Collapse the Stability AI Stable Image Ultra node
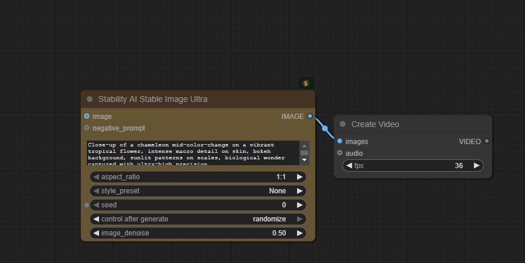The image size is (525, 263). (x=90, y=100)
